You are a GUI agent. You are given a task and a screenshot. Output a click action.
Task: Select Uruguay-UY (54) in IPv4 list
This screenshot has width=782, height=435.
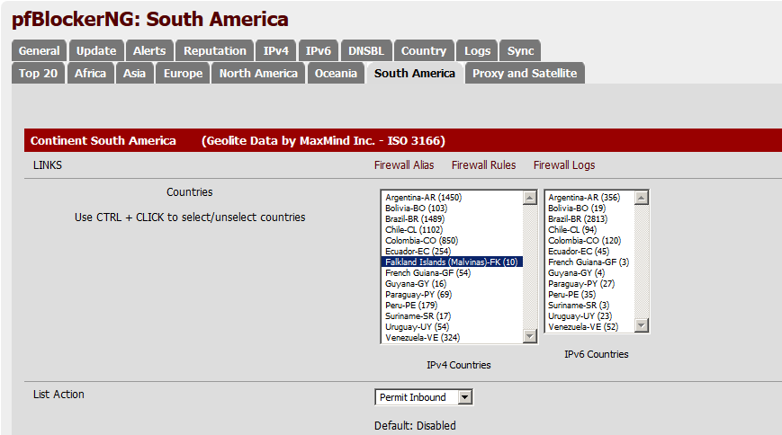(452, 327)
